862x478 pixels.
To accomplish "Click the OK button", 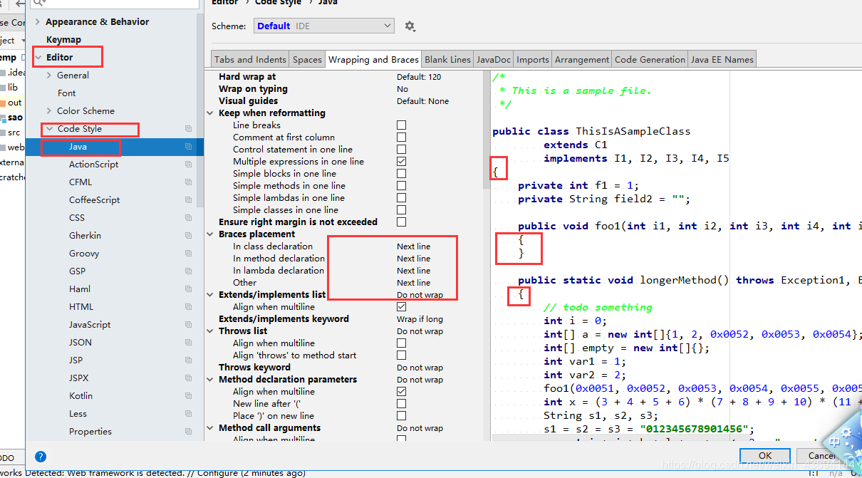I will point(764,455).
